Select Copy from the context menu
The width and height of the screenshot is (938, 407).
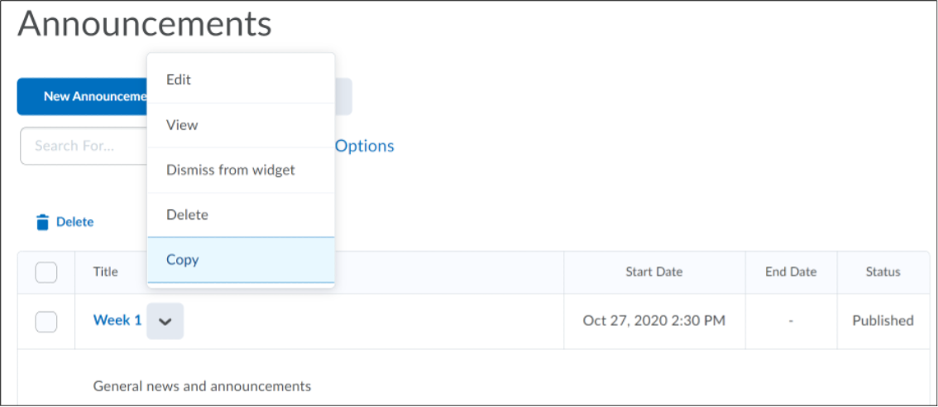(x=183, y=260)
